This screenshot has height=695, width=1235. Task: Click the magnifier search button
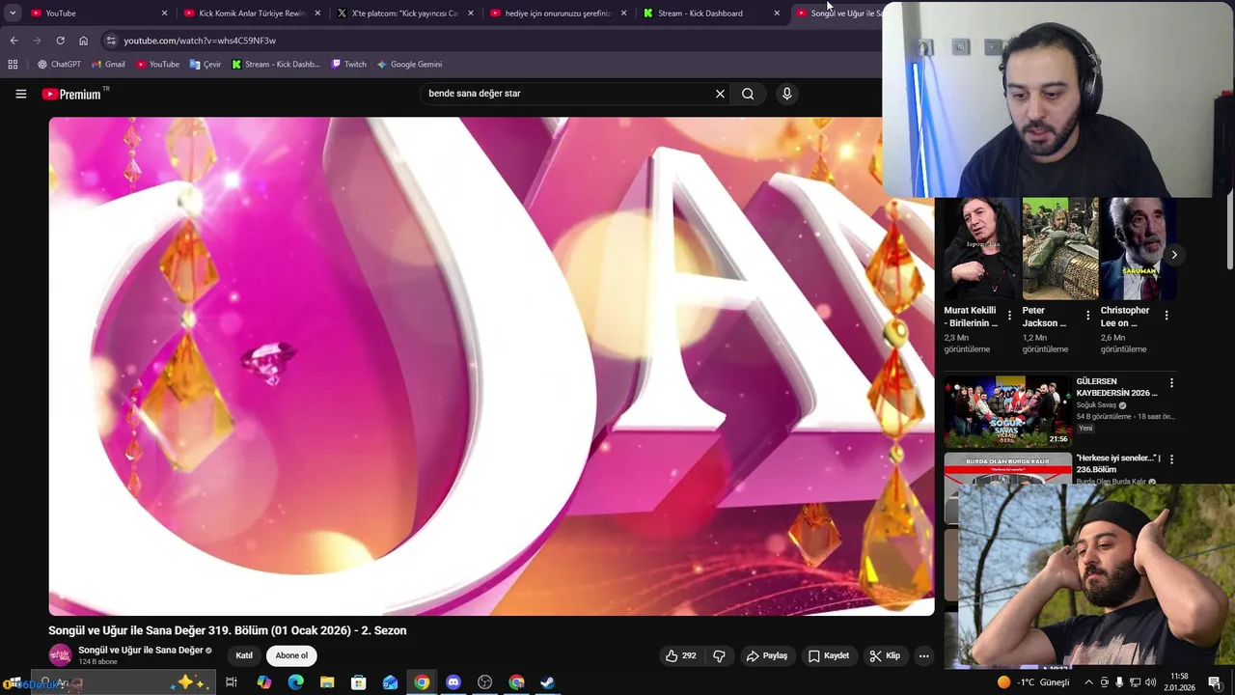[x=748, y=94]
